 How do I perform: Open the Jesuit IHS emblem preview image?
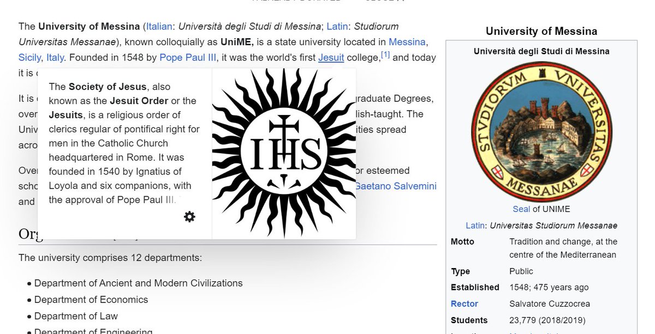(284, 153)
